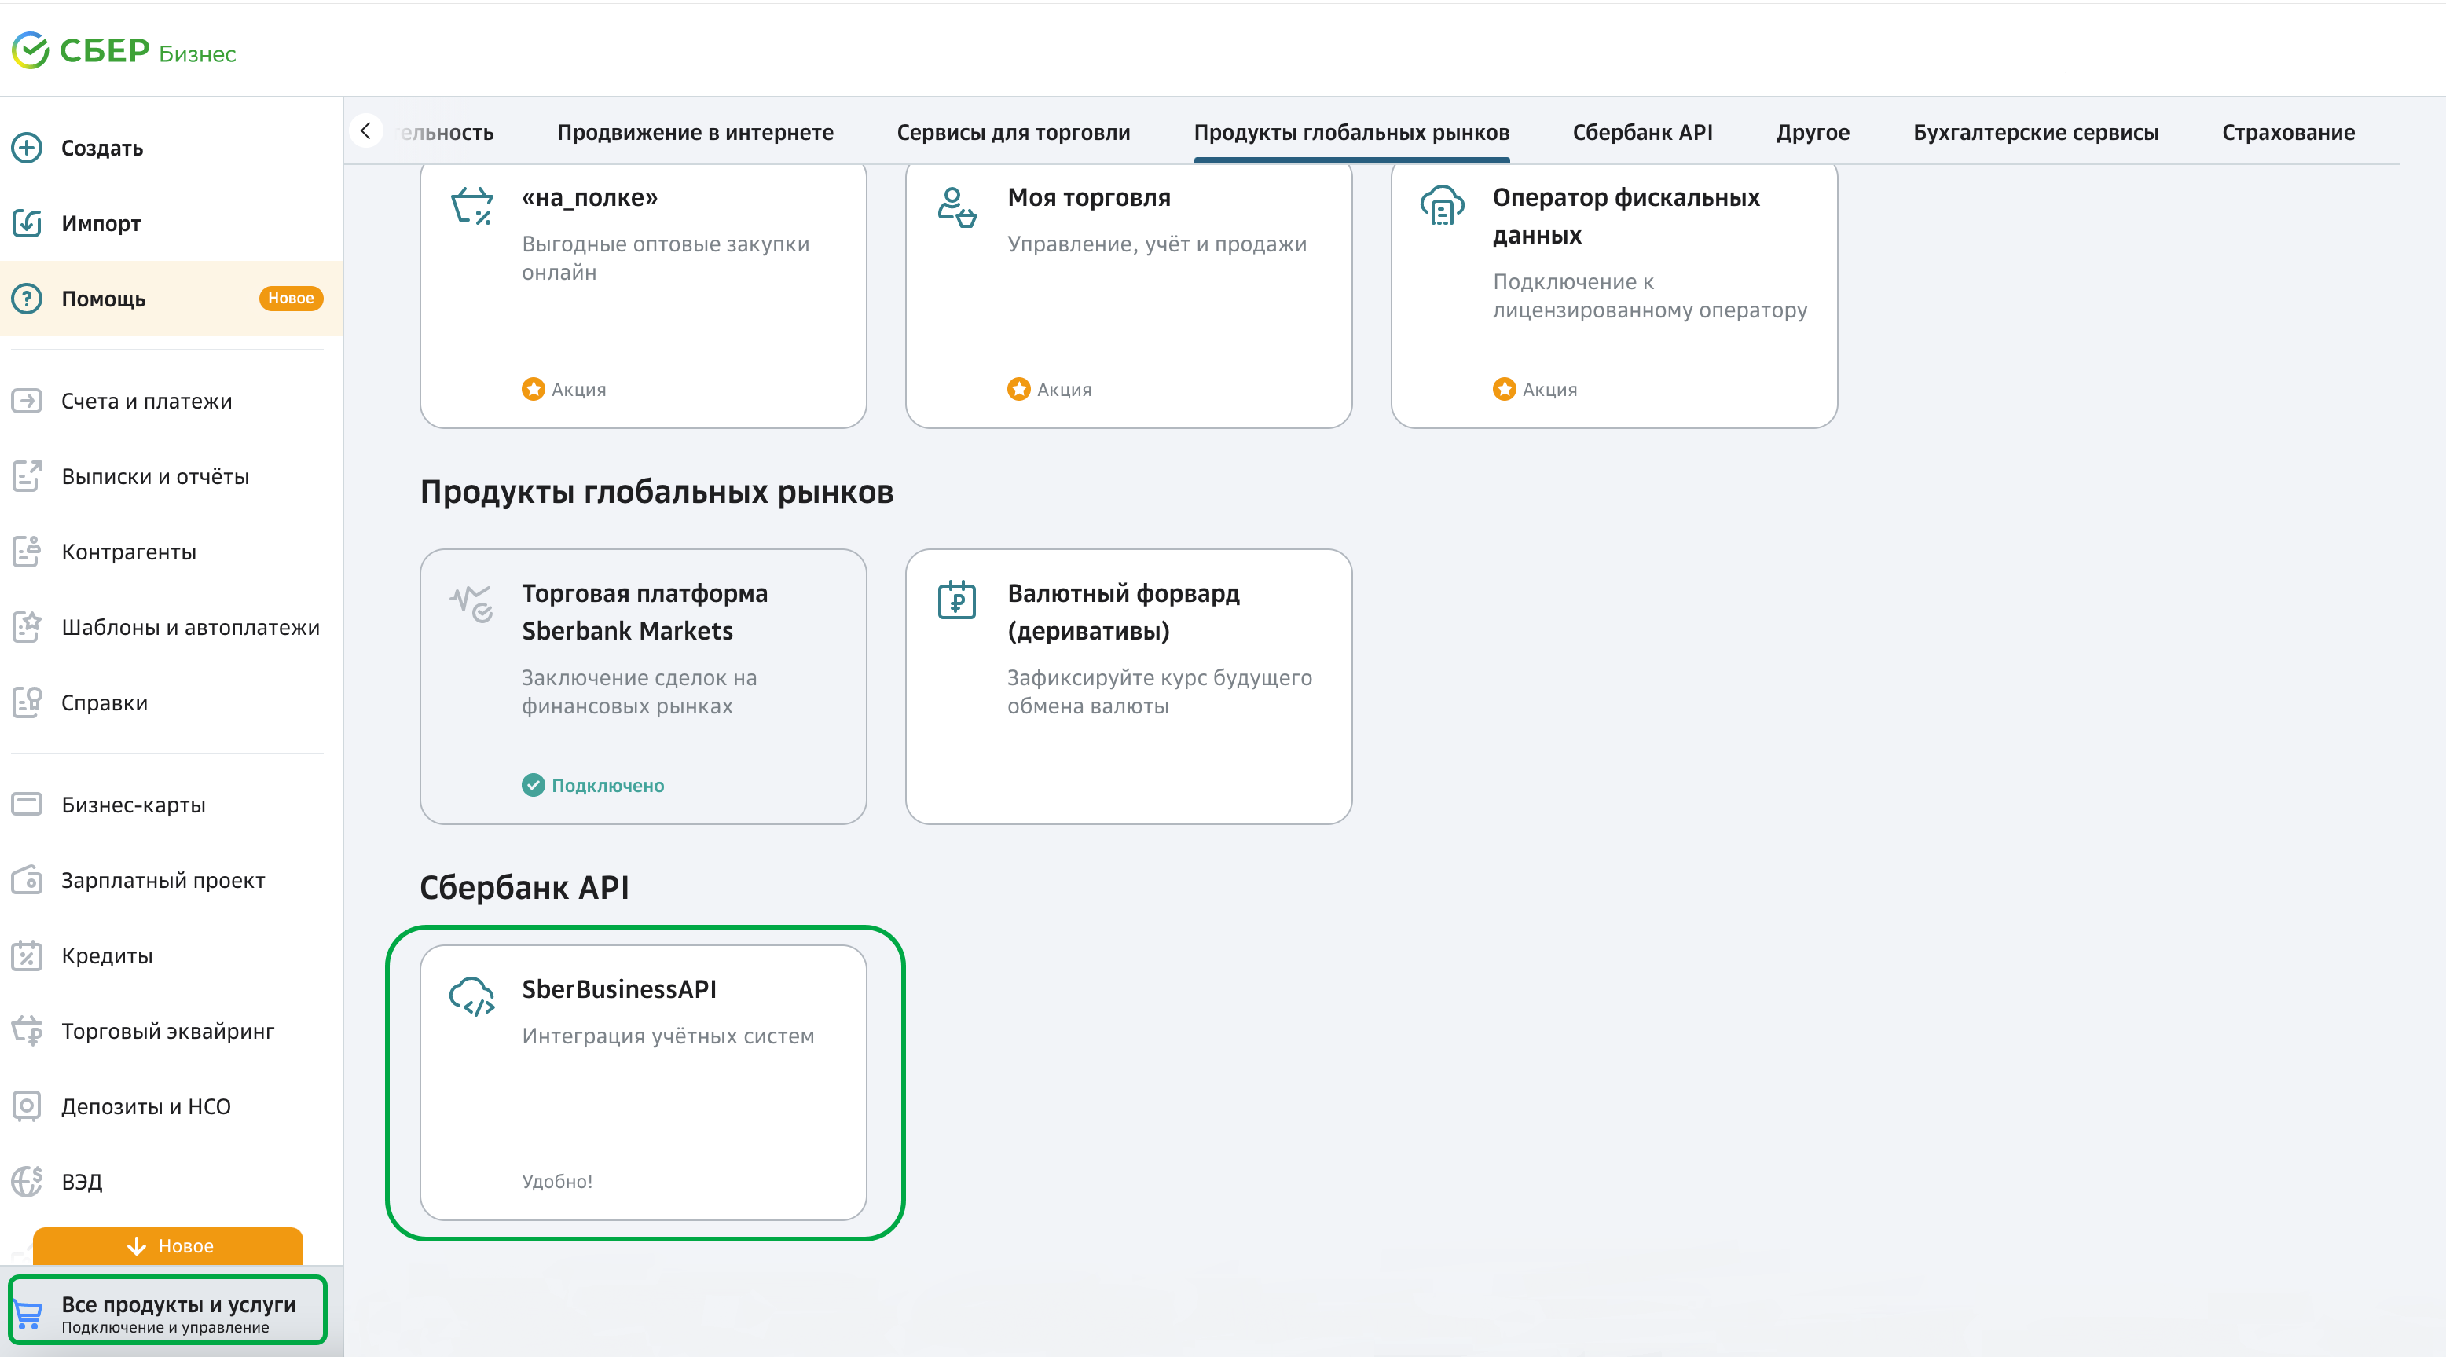Click the green Подключено checkmark icon
This screenshot has height=1357, width=2446.
coord(534,785)
